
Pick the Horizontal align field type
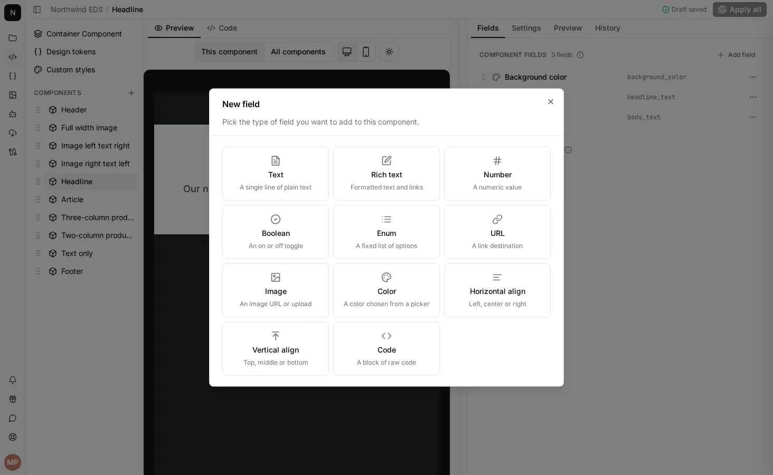pyautogui.click(x=497, y=290)
